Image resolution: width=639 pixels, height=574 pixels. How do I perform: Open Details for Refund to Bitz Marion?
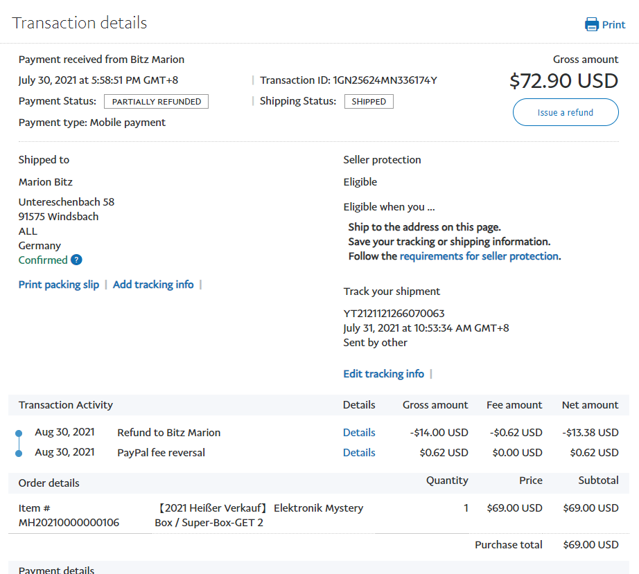(x=359, y=433)
